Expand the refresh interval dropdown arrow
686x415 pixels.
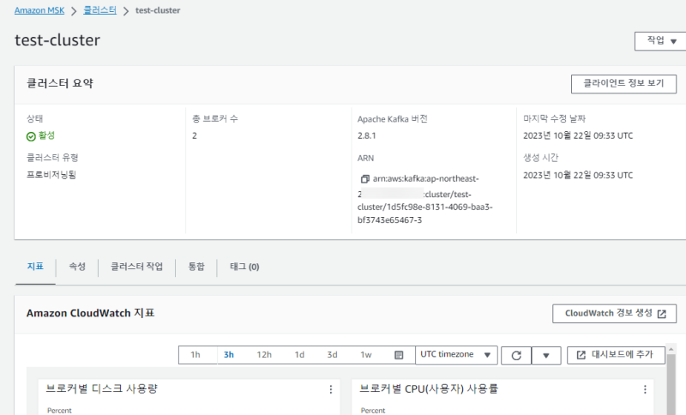pos(546,355)
